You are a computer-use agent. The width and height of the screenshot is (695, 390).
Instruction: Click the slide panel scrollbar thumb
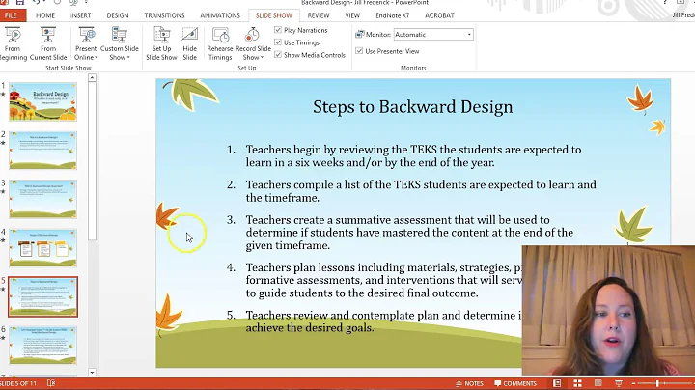point(92,161)
